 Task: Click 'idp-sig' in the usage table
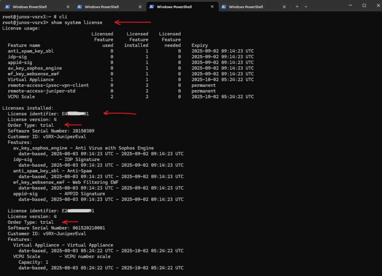pos(17,57)
